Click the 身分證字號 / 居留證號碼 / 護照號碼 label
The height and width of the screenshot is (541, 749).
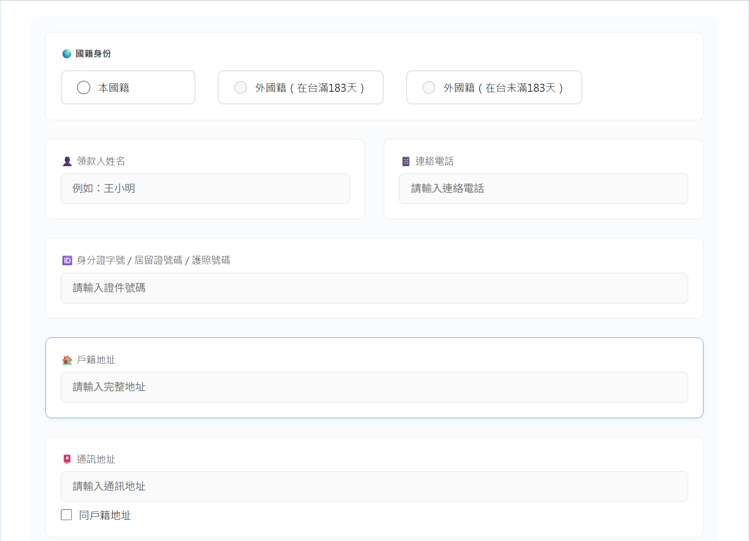pos(153,260)
